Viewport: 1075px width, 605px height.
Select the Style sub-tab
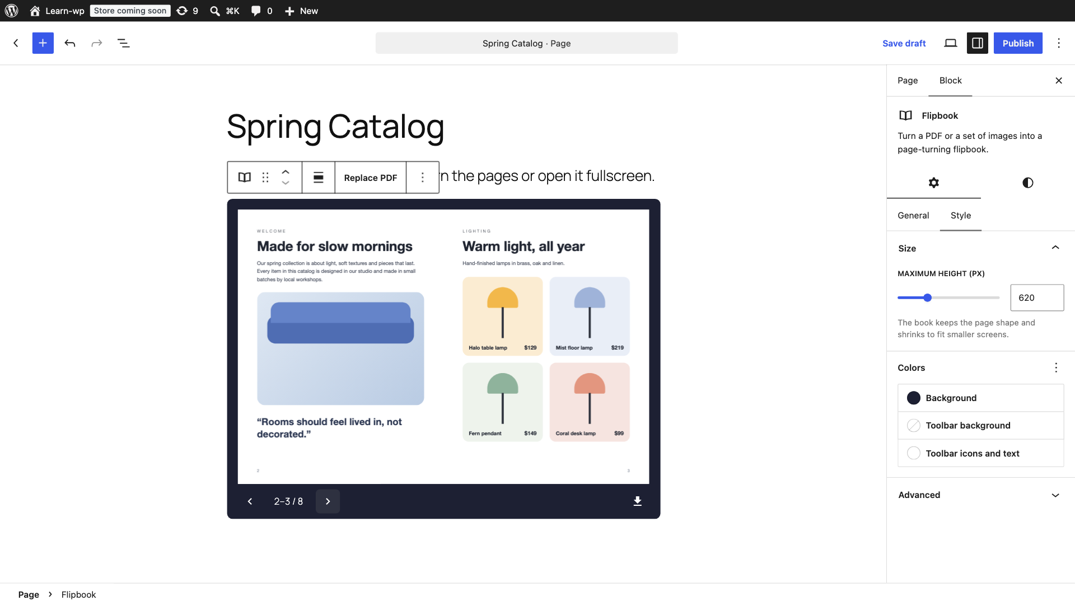pos(961,216)
